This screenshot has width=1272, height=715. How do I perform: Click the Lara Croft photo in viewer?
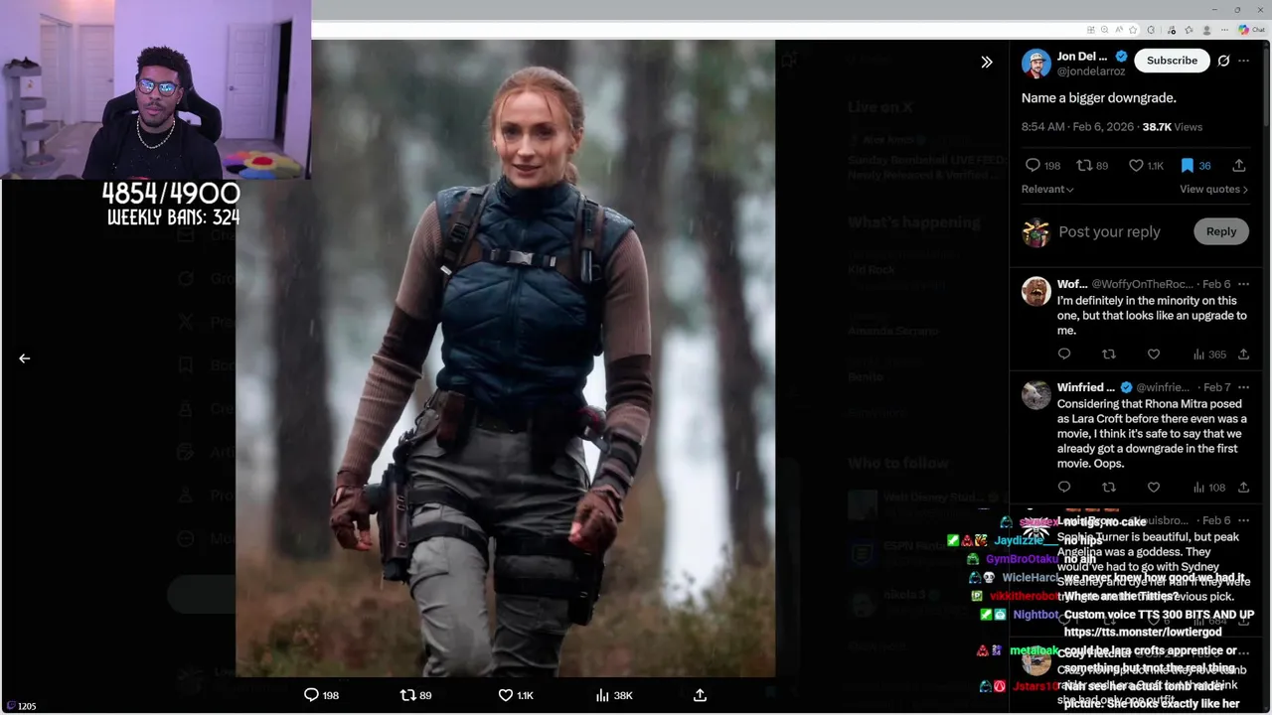505,357
